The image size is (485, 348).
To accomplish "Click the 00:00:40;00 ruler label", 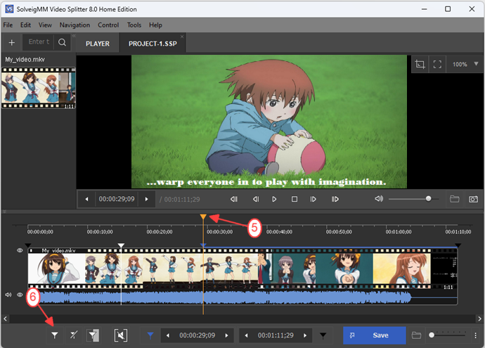I will pyautogui.click(x=279, y=232).
